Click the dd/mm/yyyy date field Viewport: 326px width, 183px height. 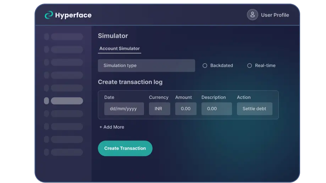(x=124, y=109)
